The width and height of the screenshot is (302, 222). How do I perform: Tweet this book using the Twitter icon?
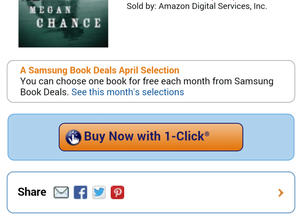(99, 192)
